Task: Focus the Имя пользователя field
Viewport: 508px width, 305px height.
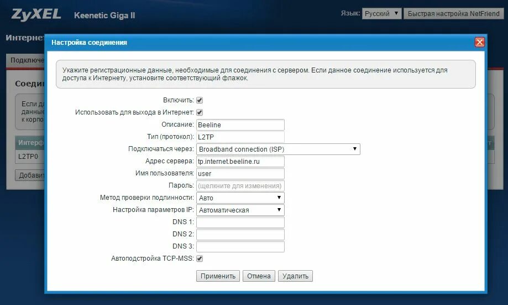Action: 240,173
